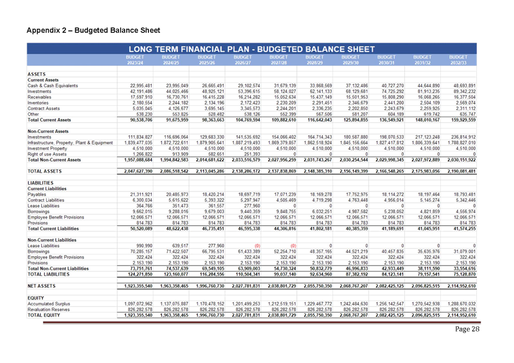Click the 'TOTAL LIABILITIES' row label
The image size is (514, 363).
(49, 274)
